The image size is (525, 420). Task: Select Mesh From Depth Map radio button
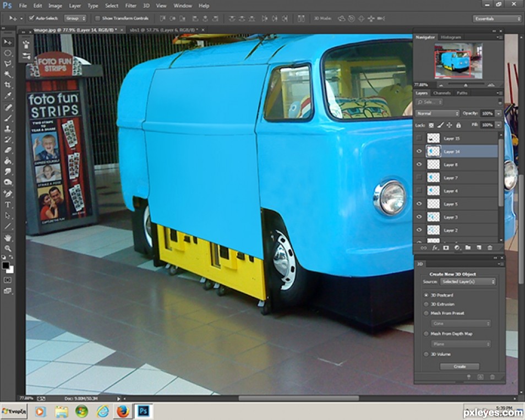pyautogui.click(x=426, y=334)
